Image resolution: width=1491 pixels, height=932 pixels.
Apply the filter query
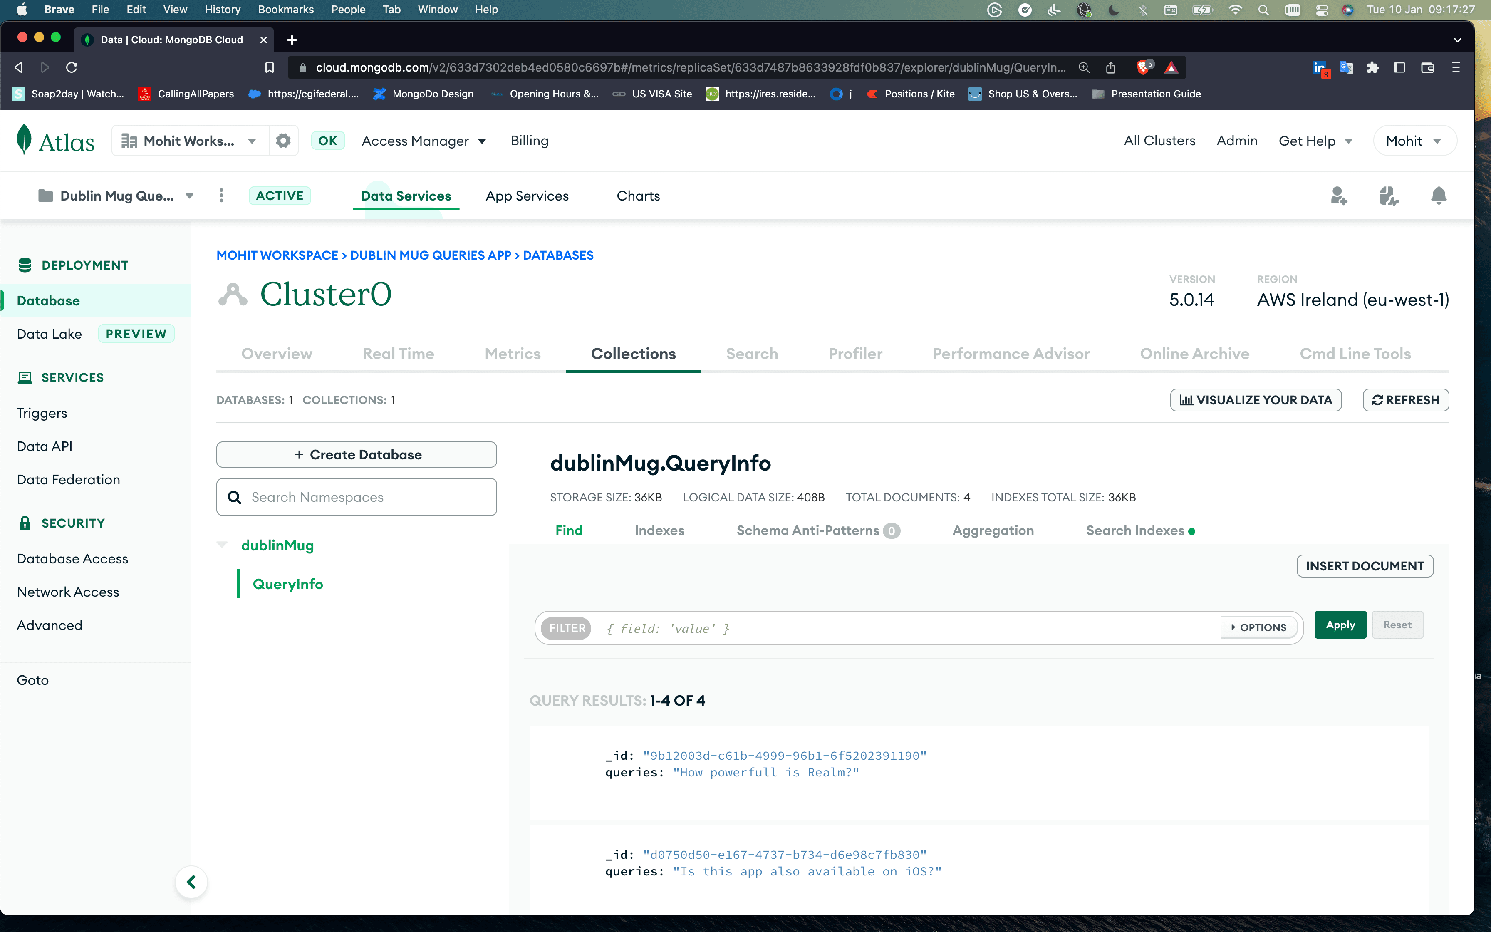1340,625
